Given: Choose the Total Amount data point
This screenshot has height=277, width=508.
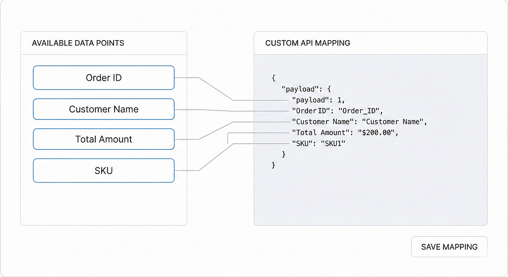Looking at the screenshot, I should [x=104, y=139].
